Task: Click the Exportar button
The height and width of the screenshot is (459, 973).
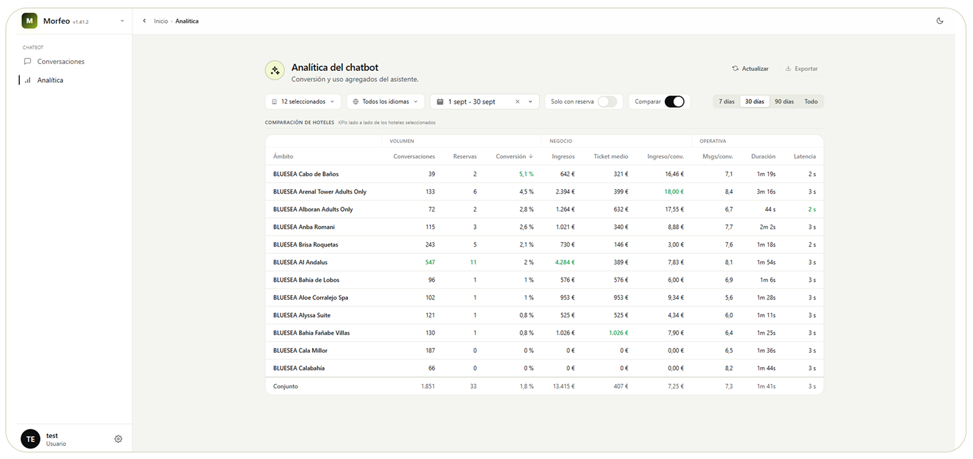Action: [x=802, y=68]
